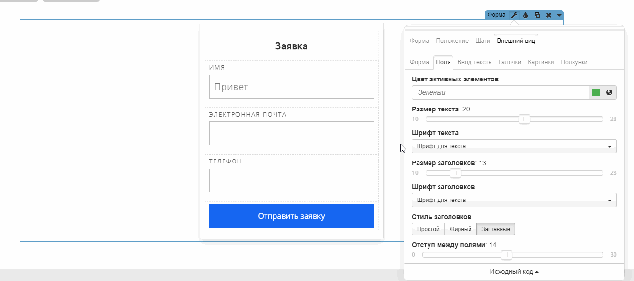This screenshot has width=634, height=281.
Task: Switch to the Шаги tab
Action: [482, 41]
